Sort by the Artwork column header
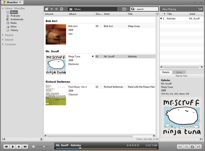Screen dimensions: 205x151 click(x=56, y=14)
